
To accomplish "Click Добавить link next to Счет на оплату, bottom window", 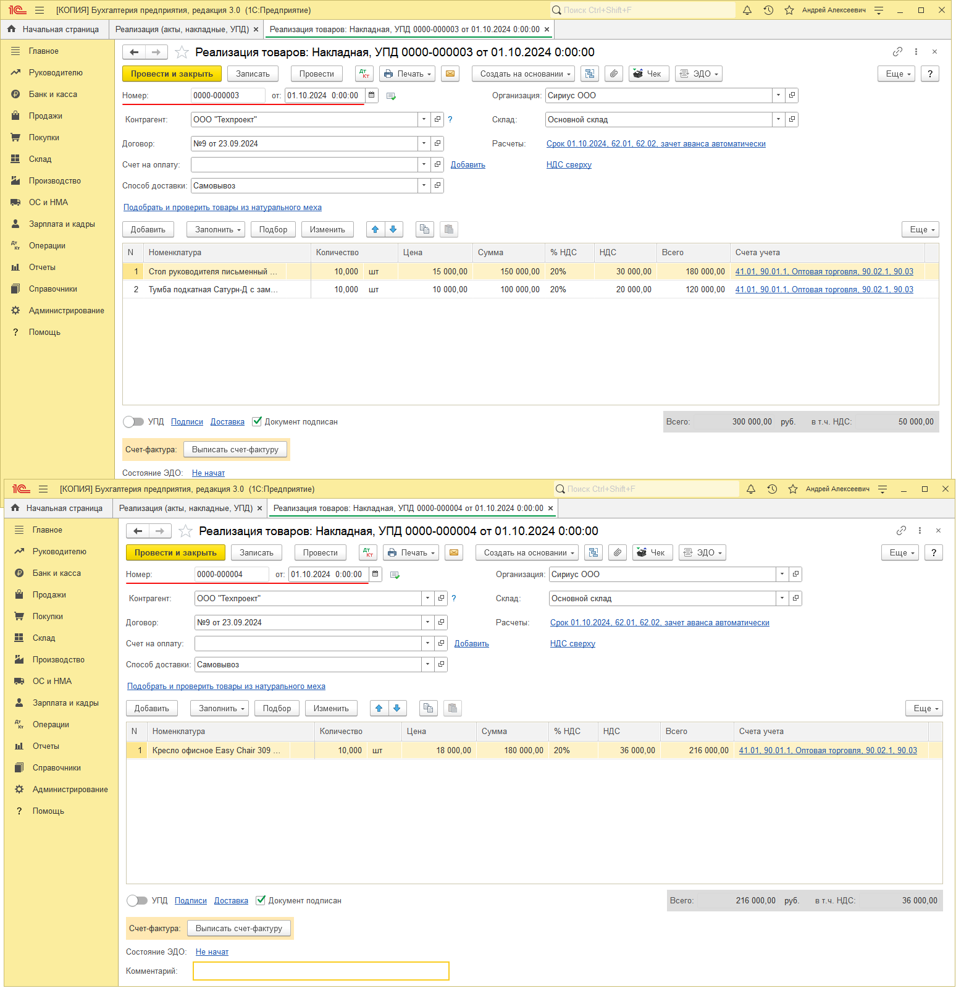I will tap(471, 643).
